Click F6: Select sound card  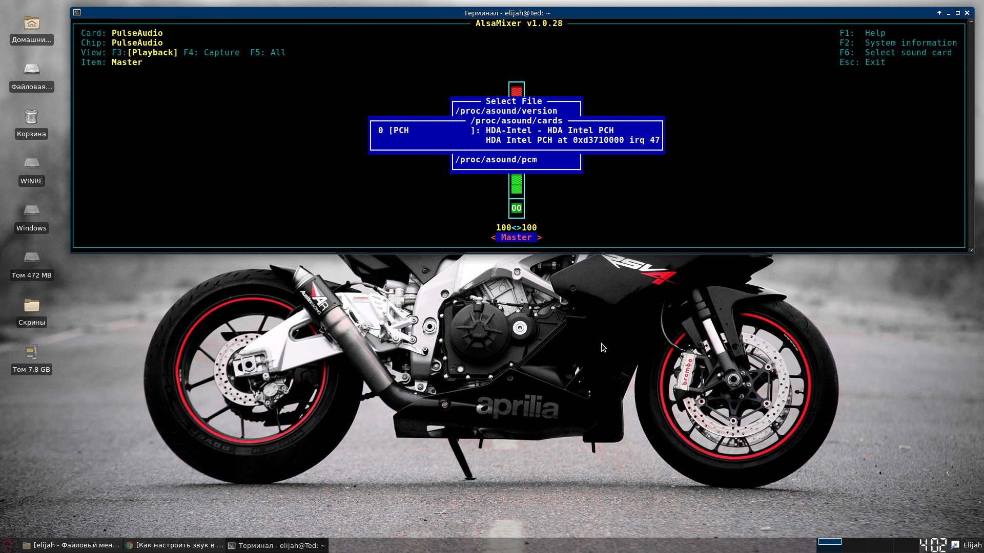click(x=895, y=53)
